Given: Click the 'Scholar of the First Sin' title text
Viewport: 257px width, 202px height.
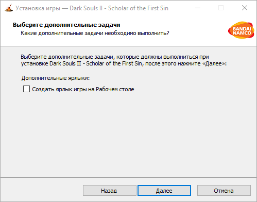Looking at the screenshot, I should point(138,8).
